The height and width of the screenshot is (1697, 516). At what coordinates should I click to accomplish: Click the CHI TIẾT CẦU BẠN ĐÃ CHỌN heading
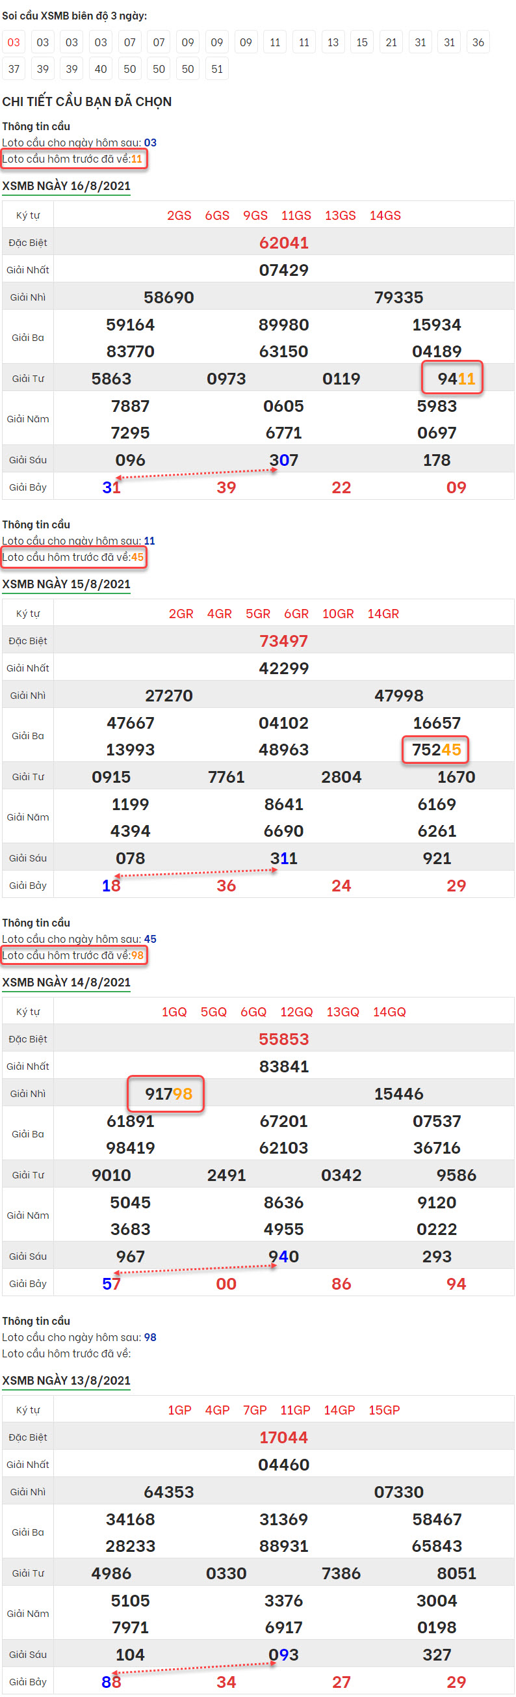click(x=87, y=102)
